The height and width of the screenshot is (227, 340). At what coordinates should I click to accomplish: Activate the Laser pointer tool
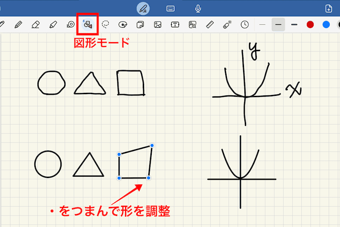pyautogui.click(x=227, y=25)
